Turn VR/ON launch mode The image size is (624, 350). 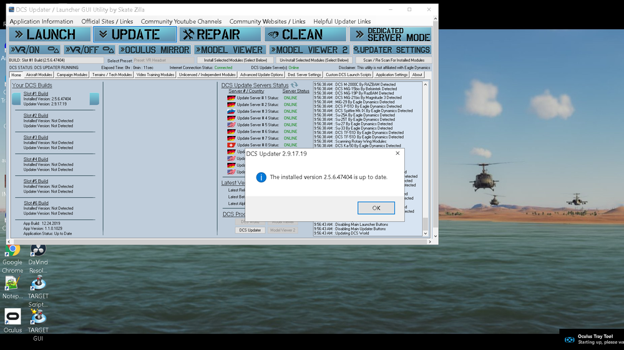click(34, 50)
